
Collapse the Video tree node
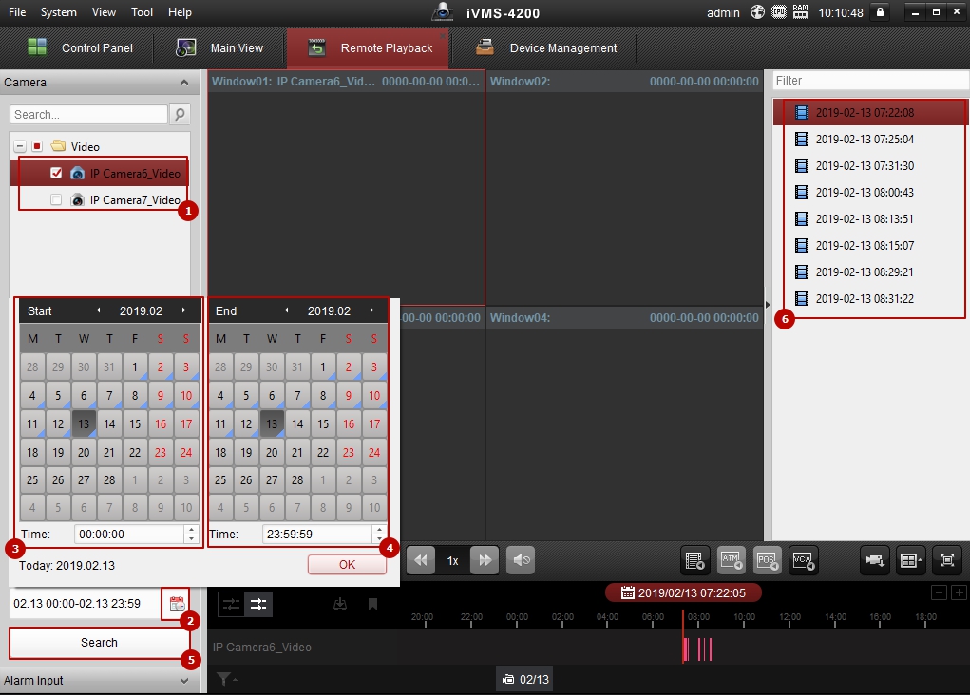click(20, 146)
